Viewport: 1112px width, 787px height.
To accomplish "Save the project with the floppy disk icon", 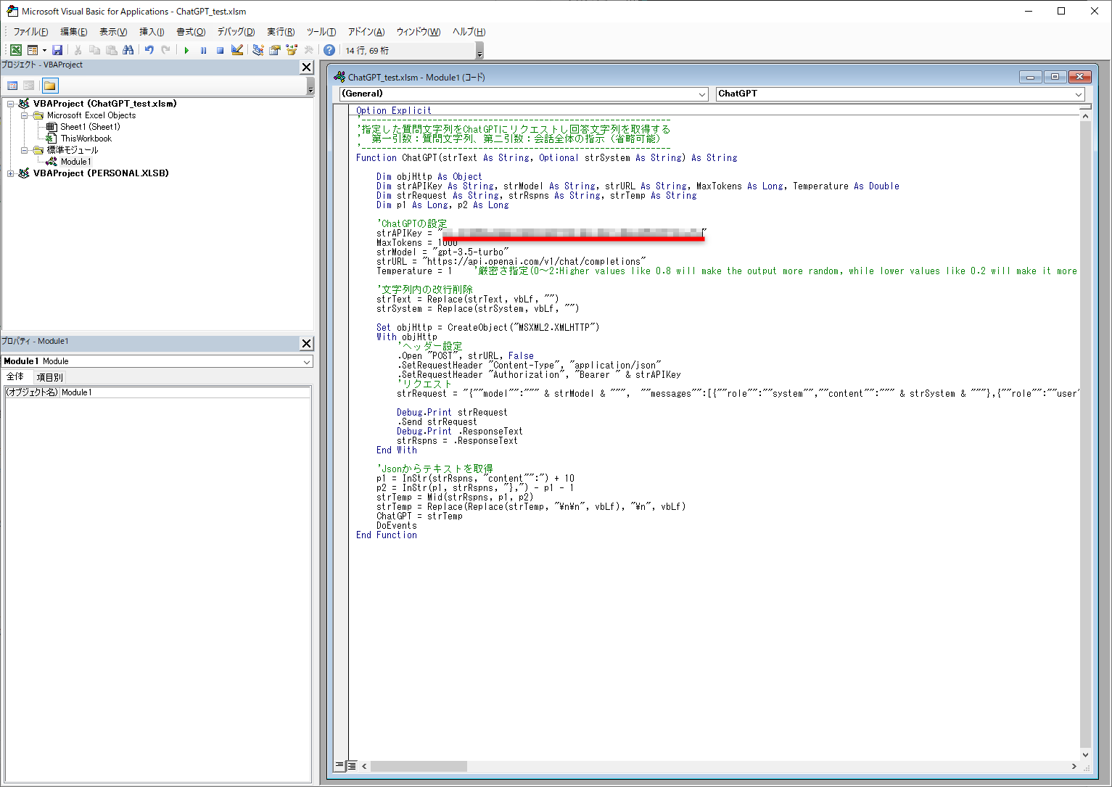I will click(57, 50).
